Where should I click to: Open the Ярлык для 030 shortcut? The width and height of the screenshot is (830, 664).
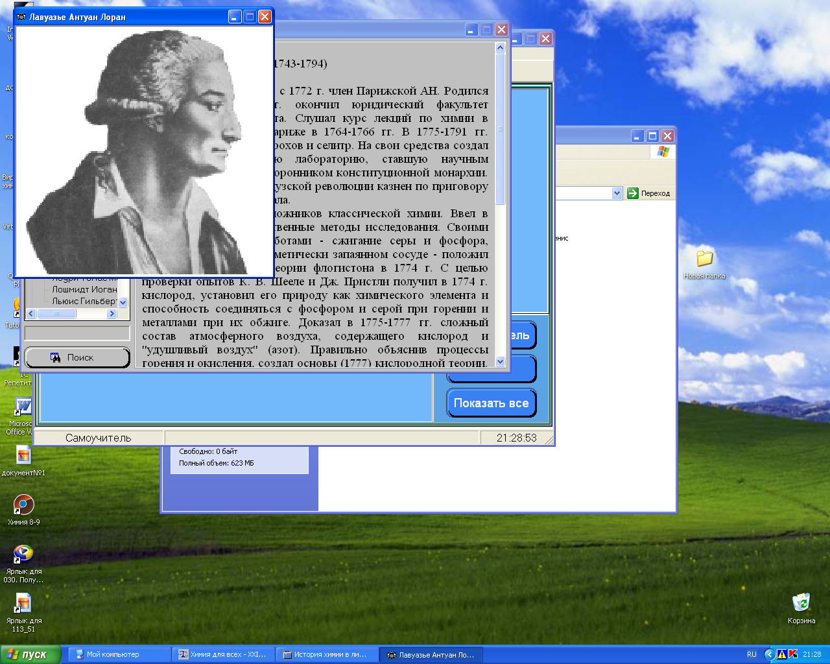pyautogui.click(x=23, y=563)
